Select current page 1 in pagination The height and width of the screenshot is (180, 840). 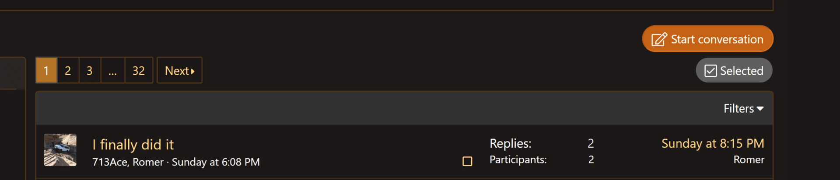pos(46,70)
